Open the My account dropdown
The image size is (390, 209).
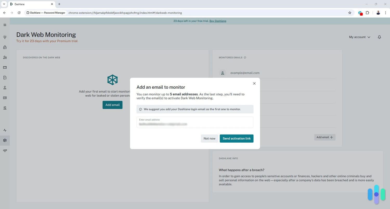359,37
